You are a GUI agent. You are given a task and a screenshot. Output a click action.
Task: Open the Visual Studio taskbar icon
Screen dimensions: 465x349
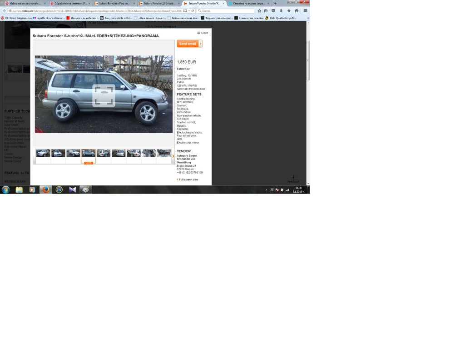tap(72, 189)
